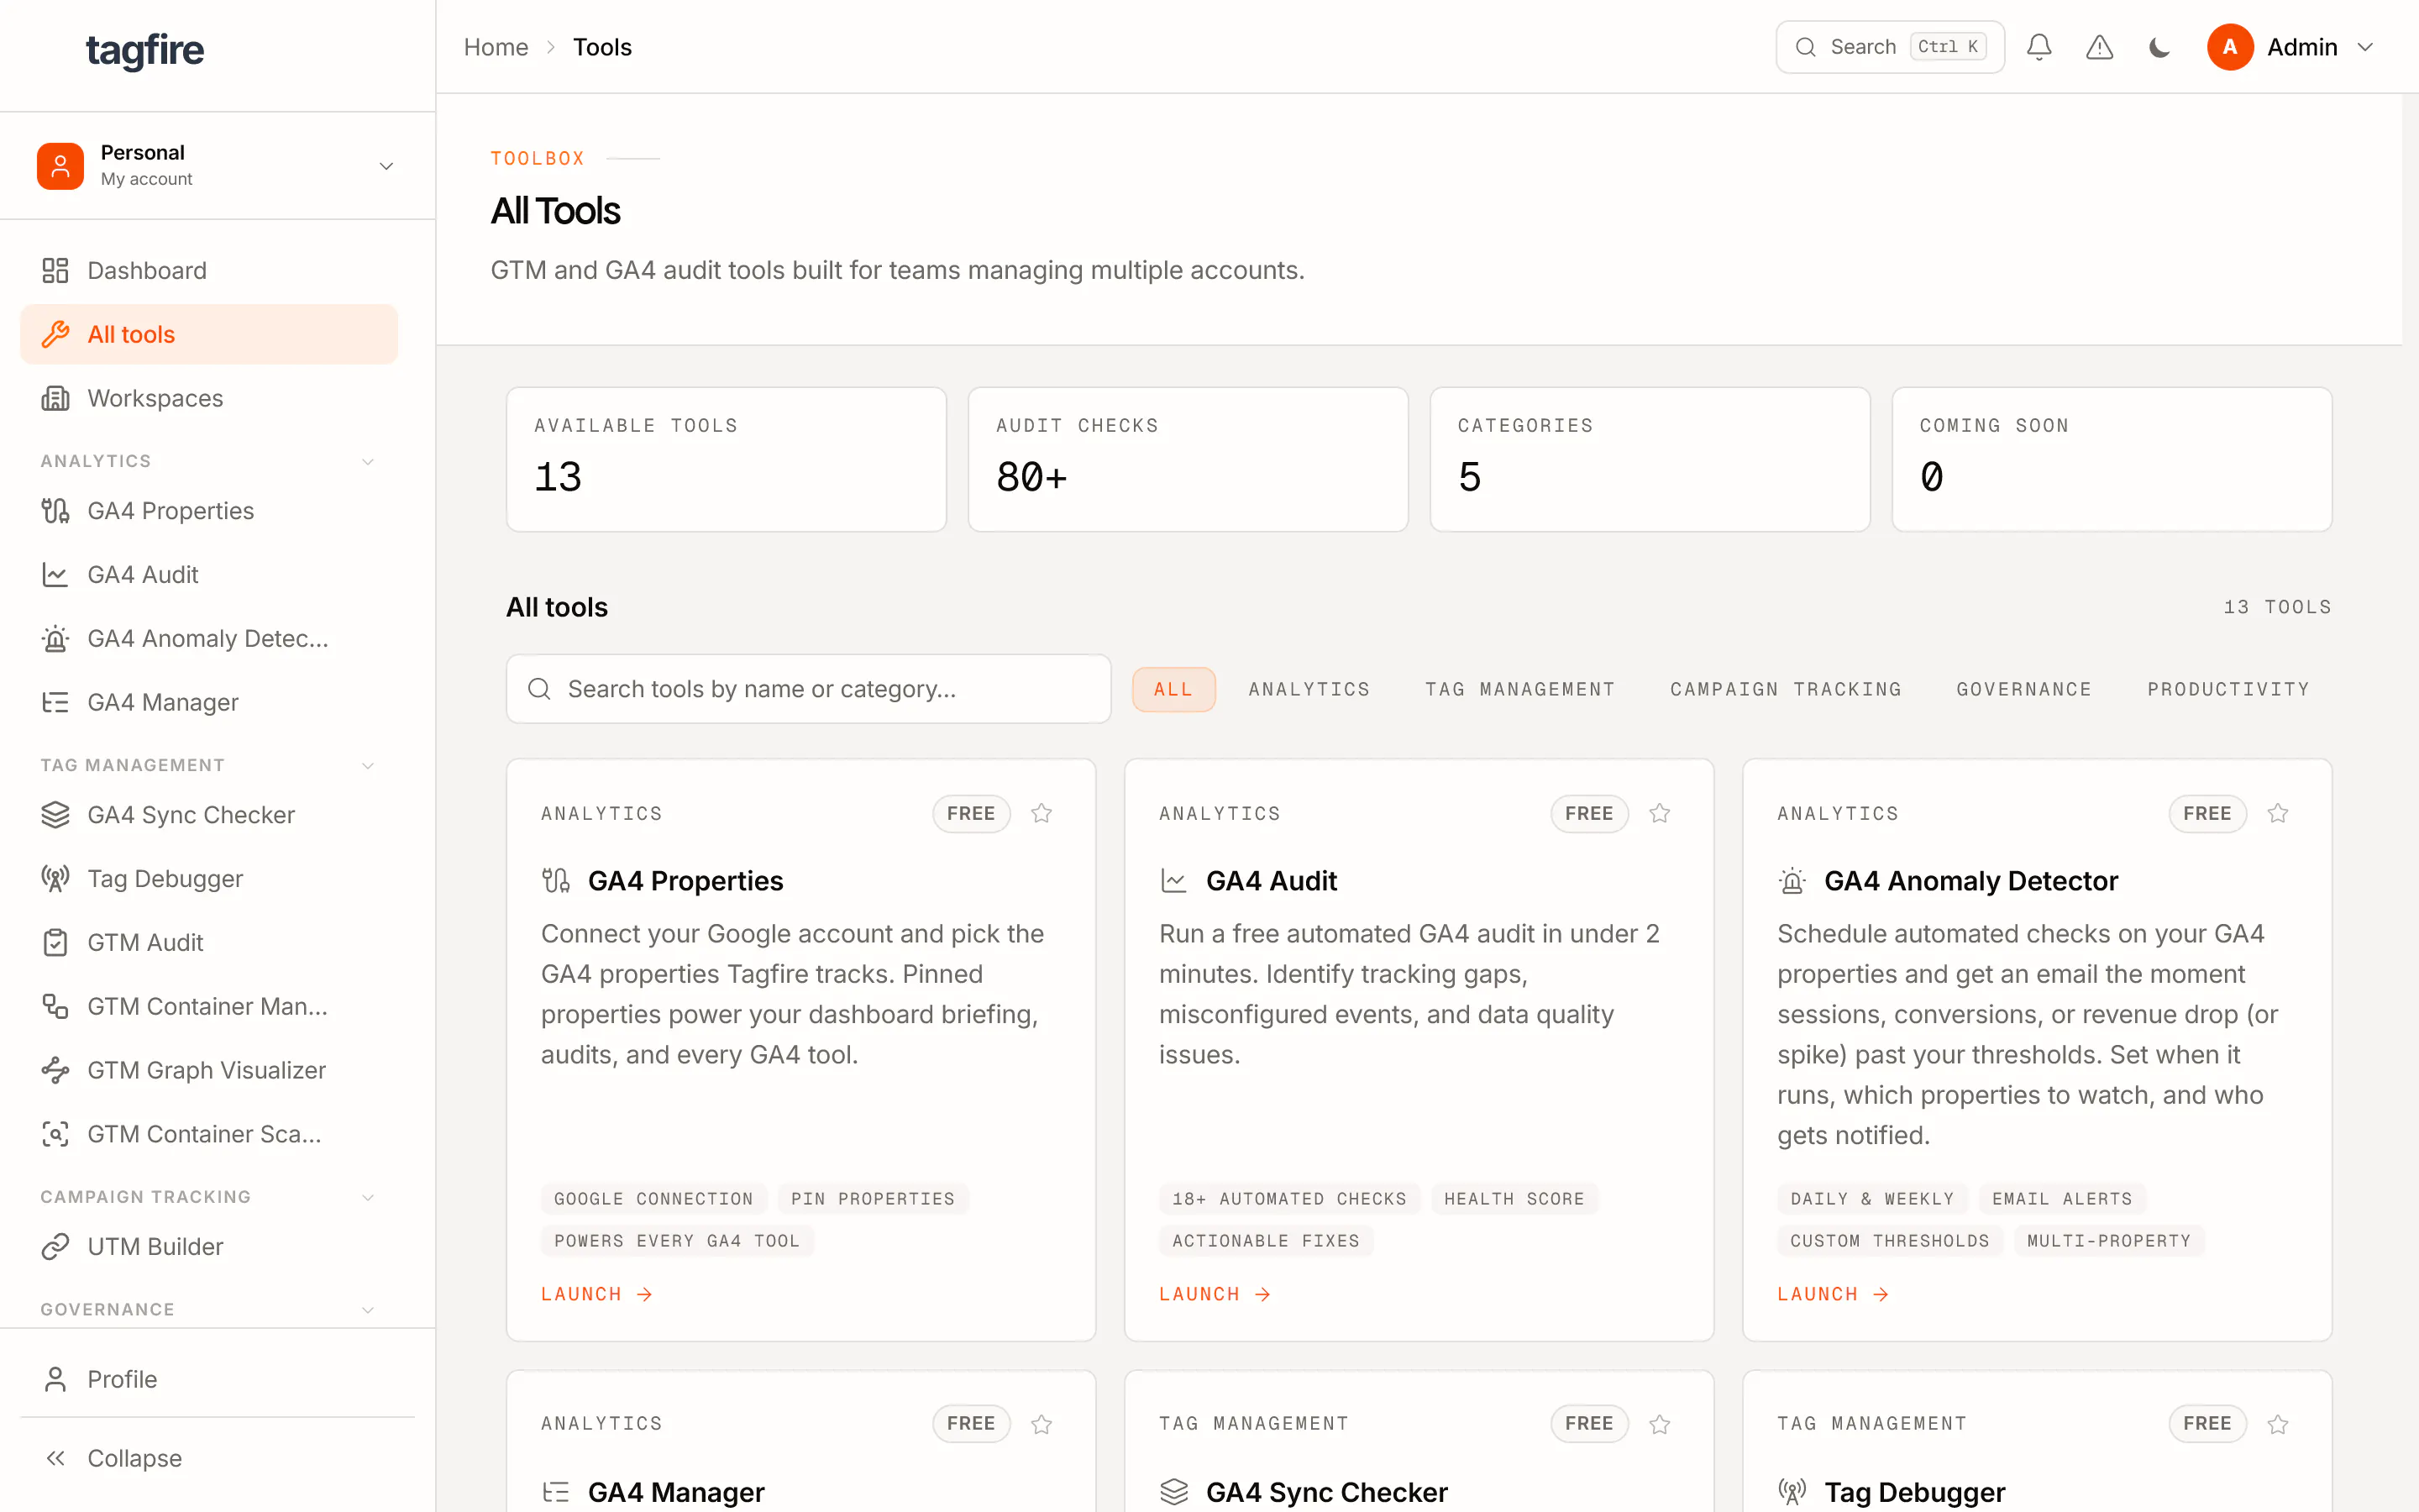
Task: Click the tools search input field
Action: [x=809, y=689]
